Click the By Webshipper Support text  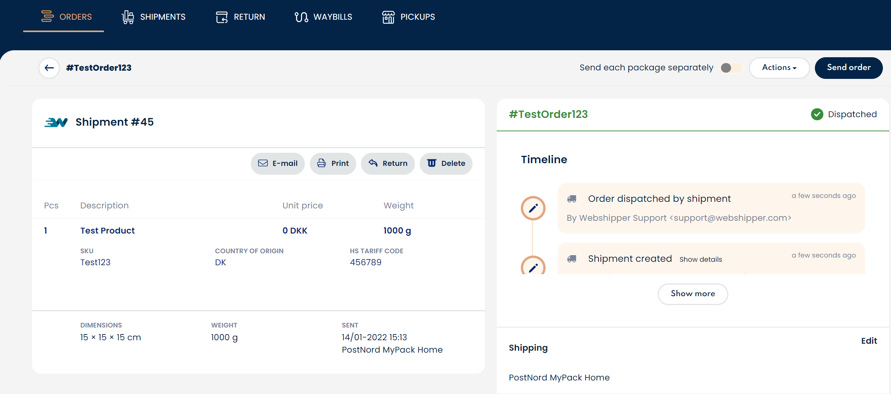point(679,218)
